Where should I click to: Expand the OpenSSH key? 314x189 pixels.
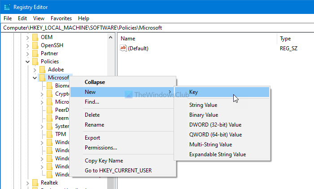coord(28,46)
